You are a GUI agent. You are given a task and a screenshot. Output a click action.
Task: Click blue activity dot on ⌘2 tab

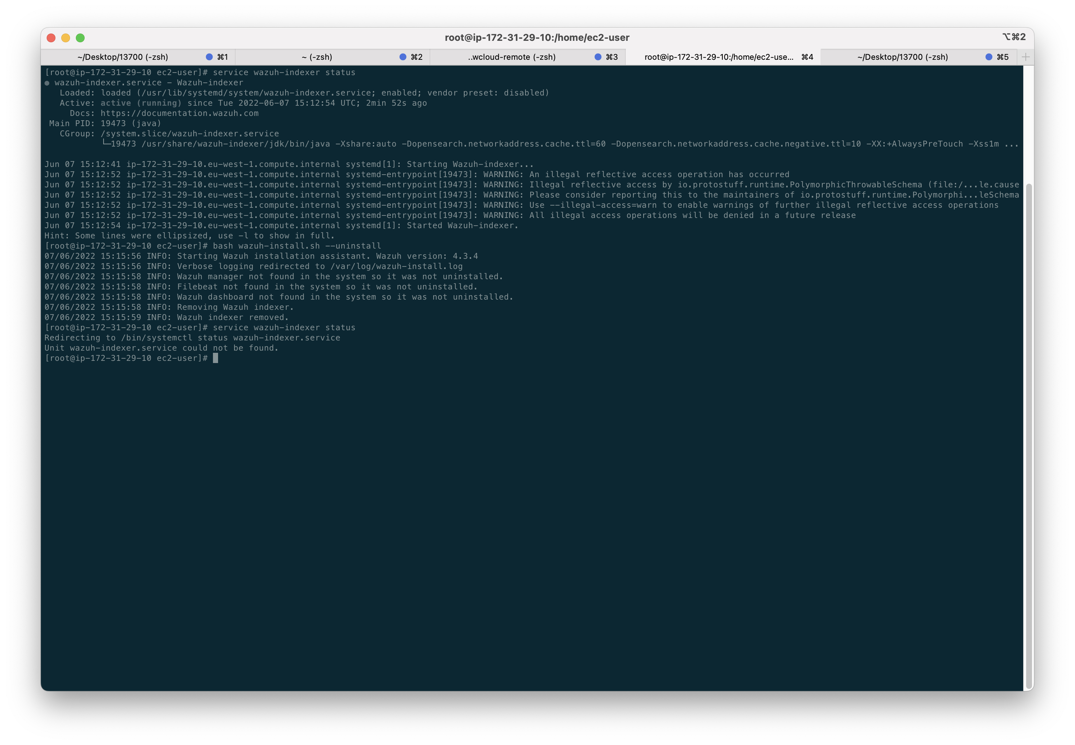(403, 57)
